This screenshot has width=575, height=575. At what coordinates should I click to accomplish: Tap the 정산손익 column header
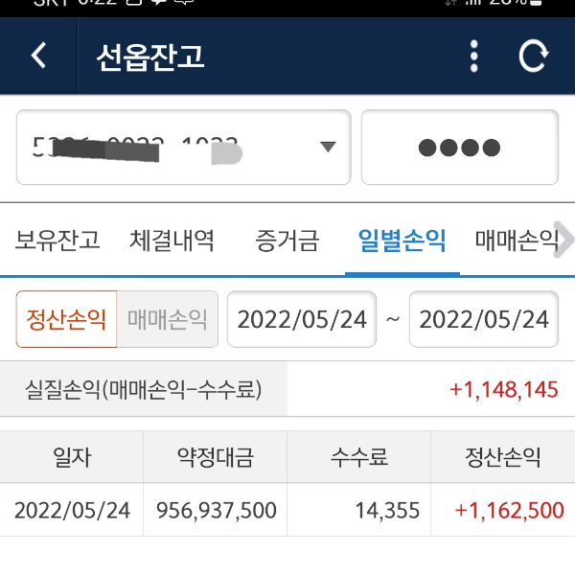[x=503, y=457]
